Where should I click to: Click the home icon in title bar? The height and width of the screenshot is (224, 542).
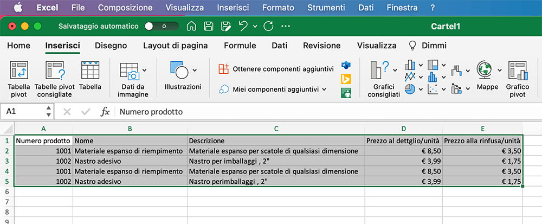click(x=191, y=26)
